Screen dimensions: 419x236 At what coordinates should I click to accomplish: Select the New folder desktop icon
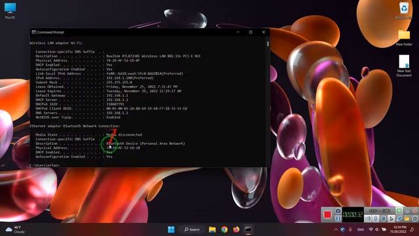tap(404, 38)
